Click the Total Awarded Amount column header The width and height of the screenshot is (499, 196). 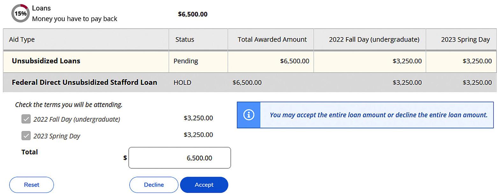[x=272, y=40]
